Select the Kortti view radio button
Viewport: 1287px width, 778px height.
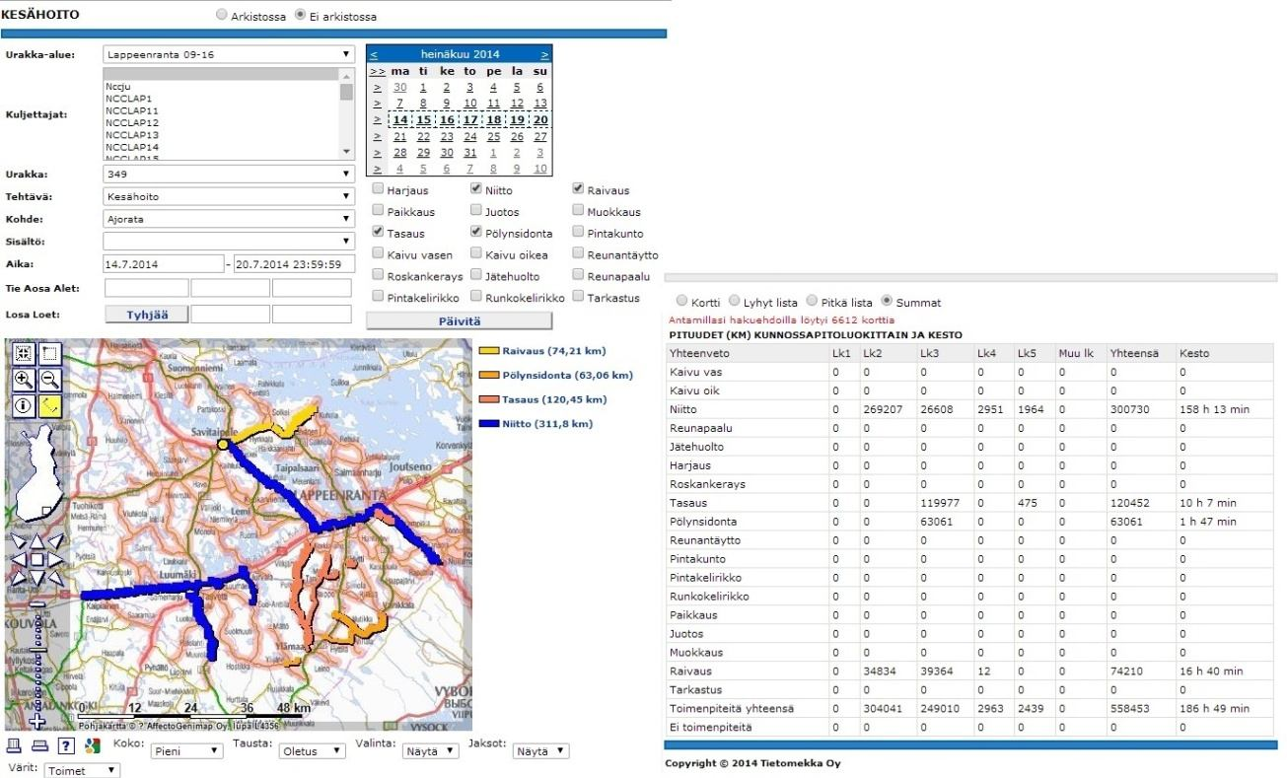680,302
